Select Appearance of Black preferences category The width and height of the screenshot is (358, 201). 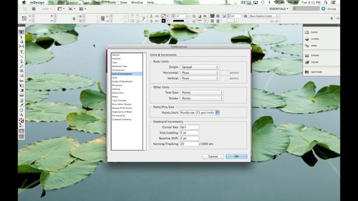coord(122,112)
